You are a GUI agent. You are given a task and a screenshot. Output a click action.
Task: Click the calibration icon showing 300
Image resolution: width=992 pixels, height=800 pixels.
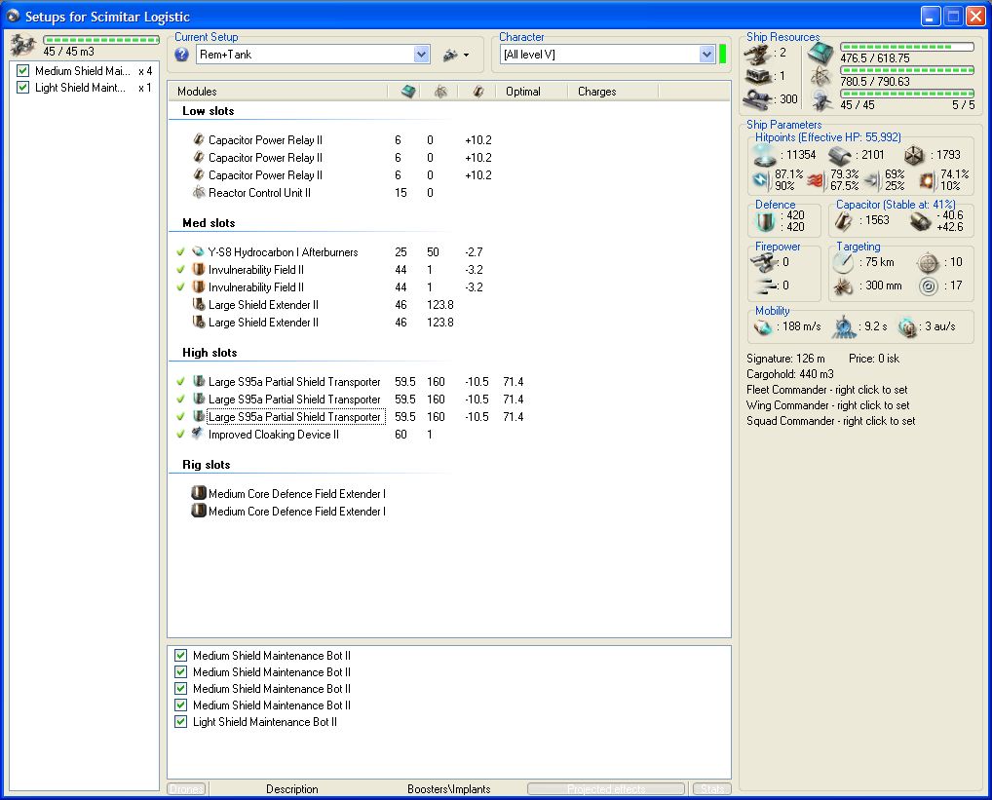(758, 99)
